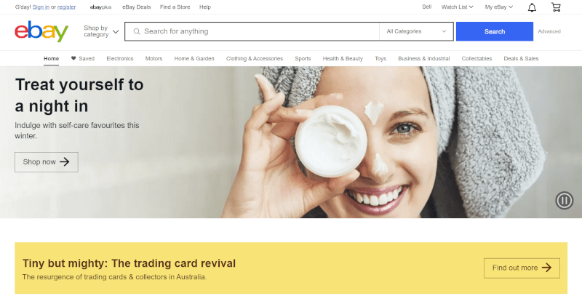The width and height of the screenshot is (582, 304).
Task: Click the eBay logo
Action: (x=41, y=31)
